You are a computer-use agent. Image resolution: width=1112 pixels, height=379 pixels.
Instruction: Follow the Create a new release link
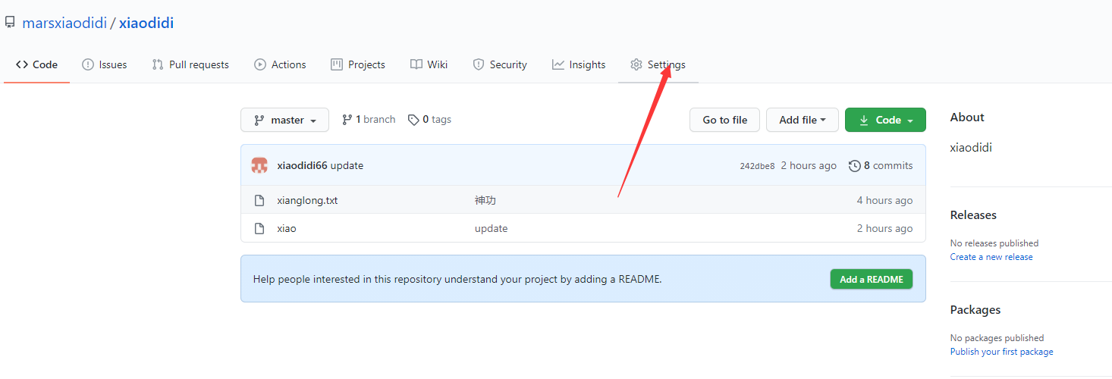click(x=991, y=257)
